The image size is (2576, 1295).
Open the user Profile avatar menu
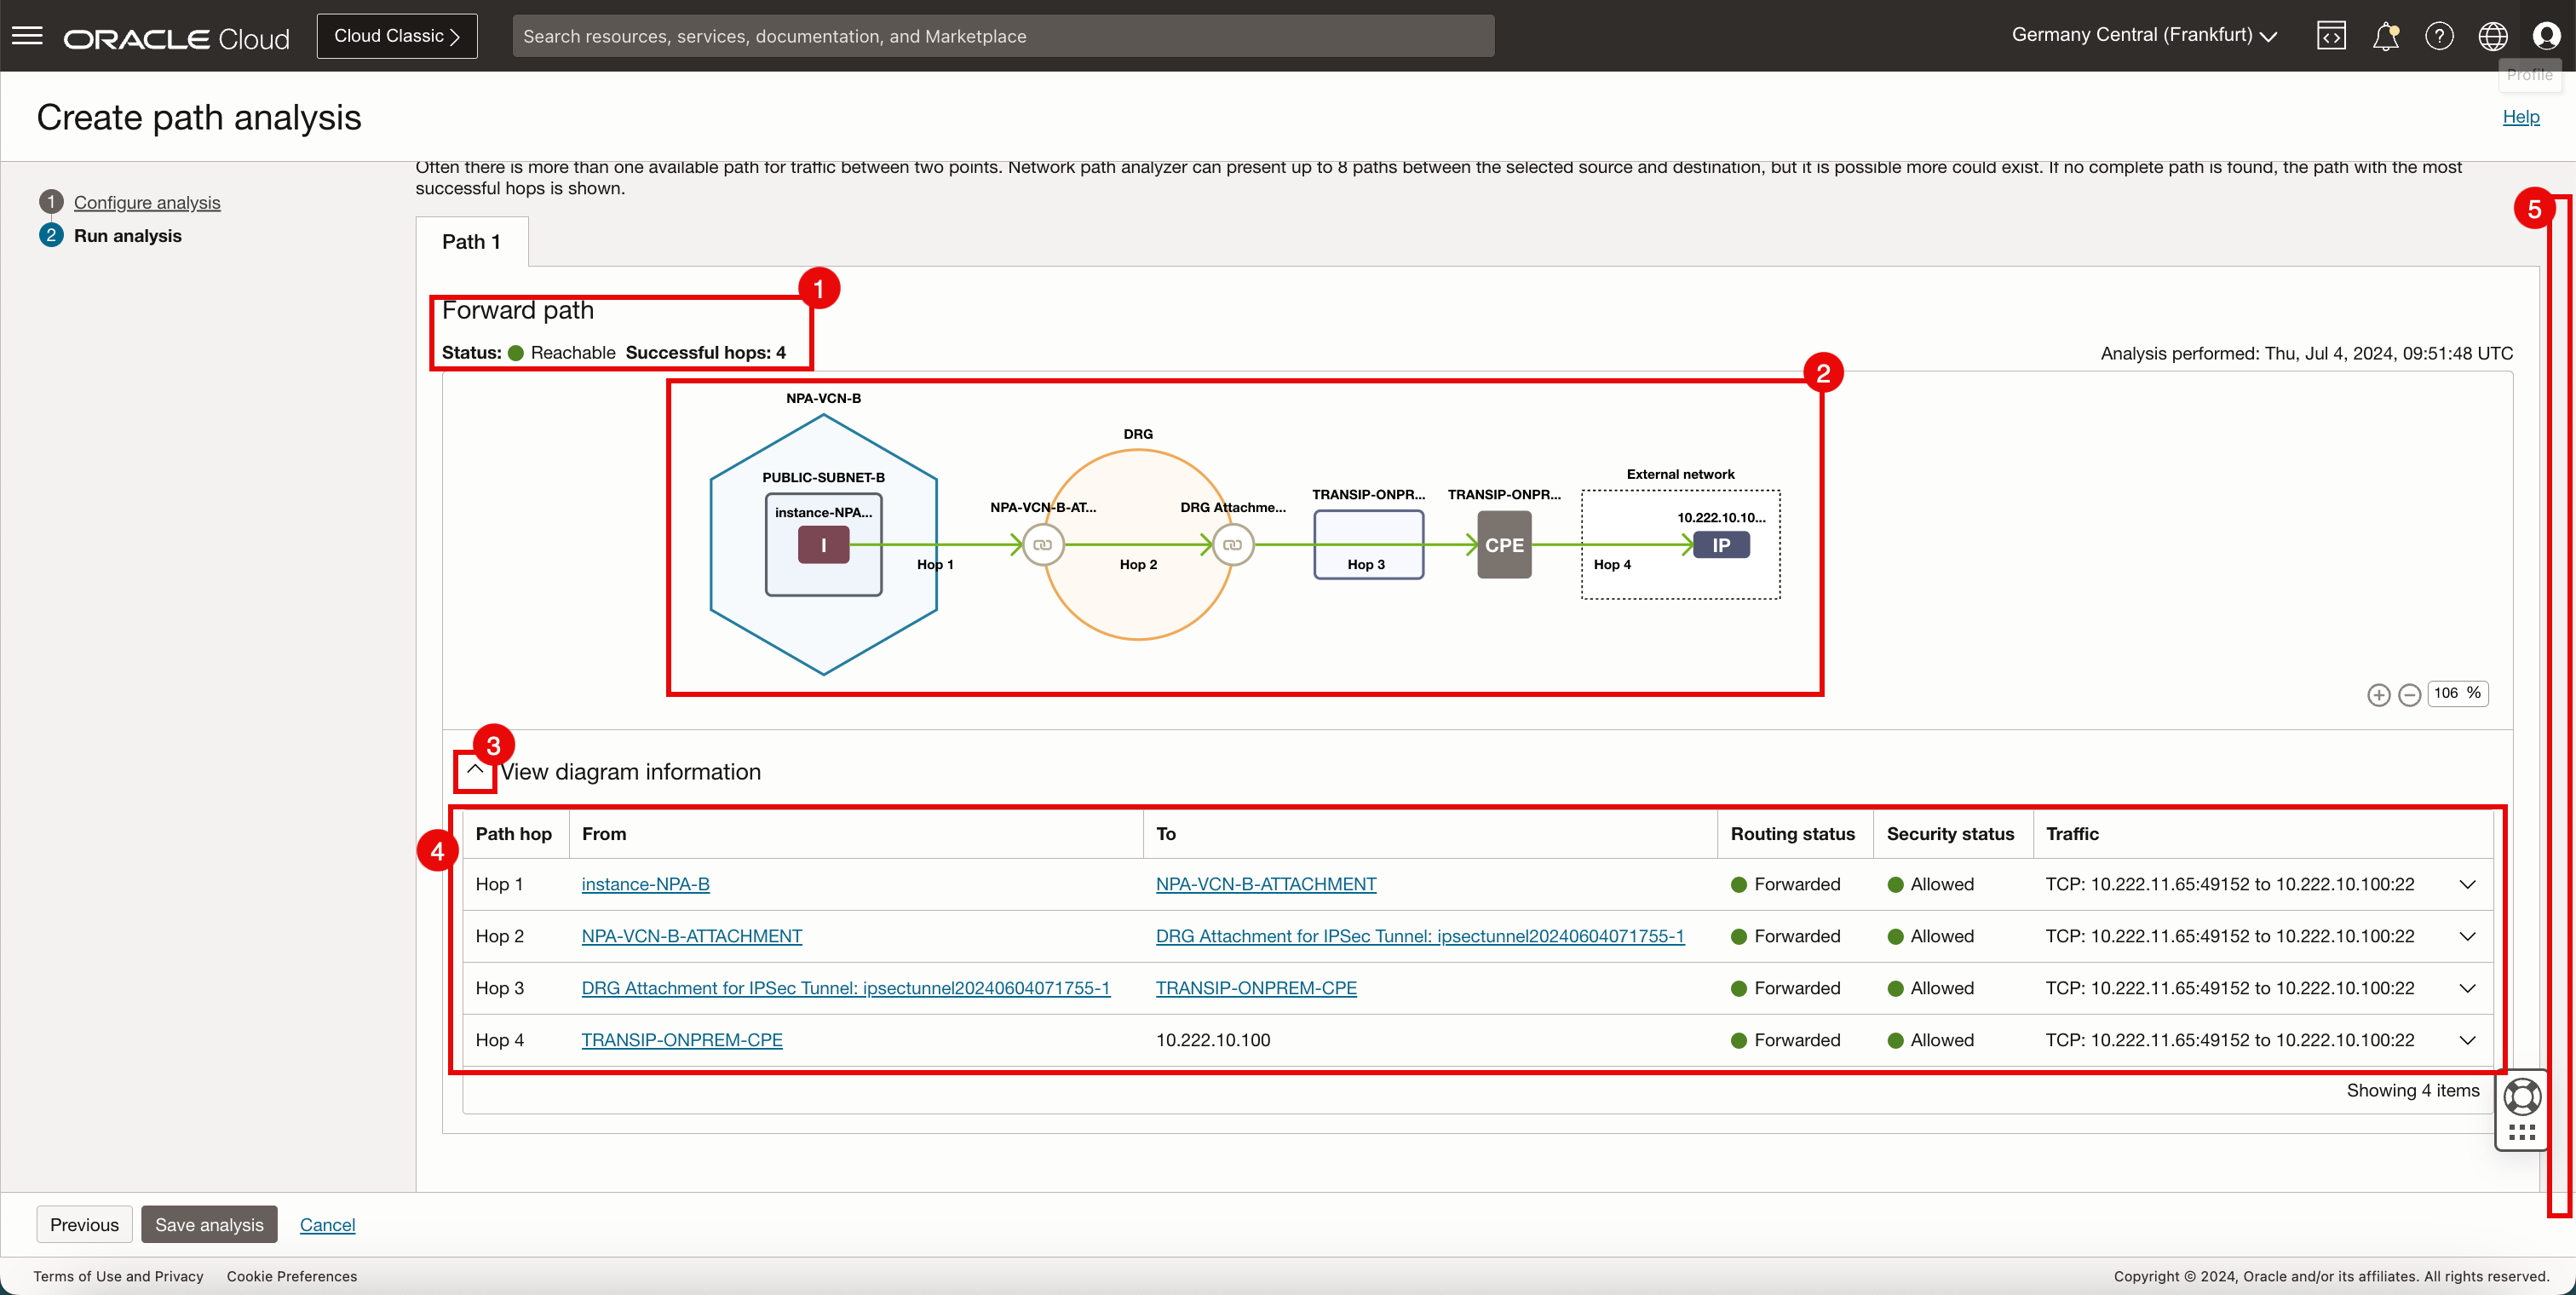[x=2546, y=36]
